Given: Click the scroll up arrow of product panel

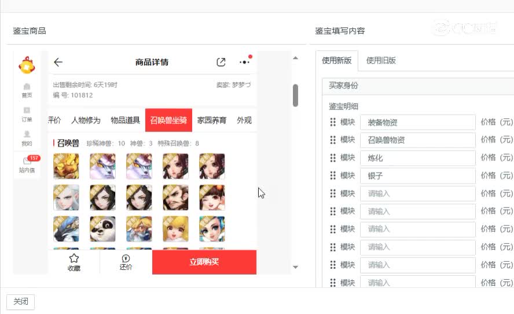Looking at the screenshot, I should 295,58.
